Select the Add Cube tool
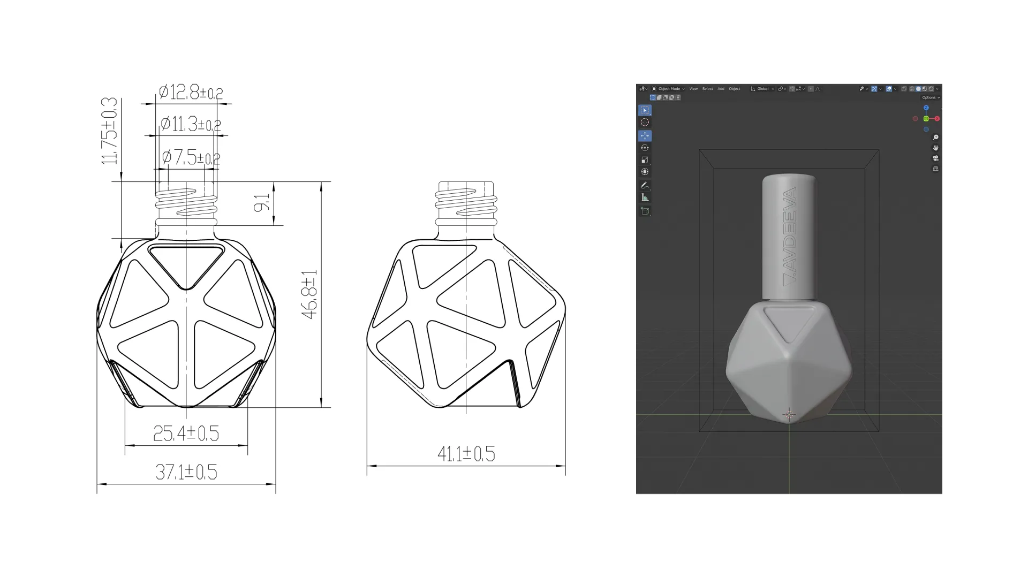The width and height of the screenshot is (1028, 578). pos(645,211)
